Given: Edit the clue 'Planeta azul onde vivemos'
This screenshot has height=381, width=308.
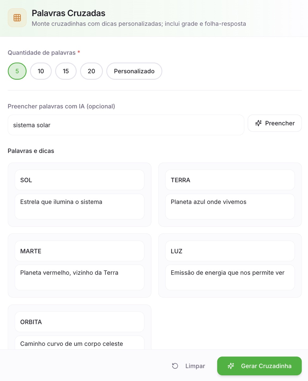Looking at the screenshot, I should pos(230,207).
